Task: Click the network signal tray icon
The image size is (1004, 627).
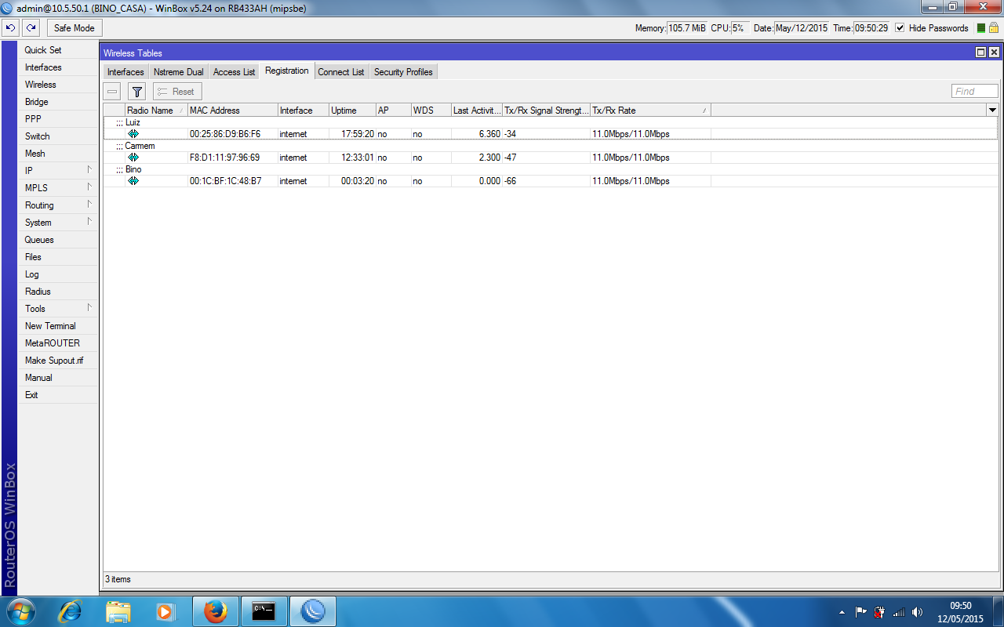Action: [x=899, y=612]
